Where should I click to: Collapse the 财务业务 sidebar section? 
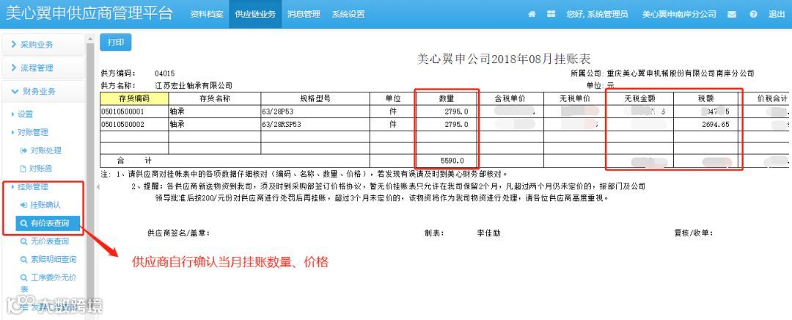pyautogui.click(x=43, y=92)
